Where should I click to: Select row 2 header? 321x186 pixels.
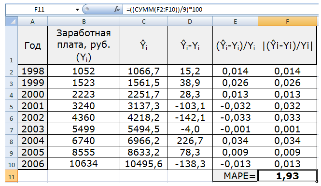point(12,71)
